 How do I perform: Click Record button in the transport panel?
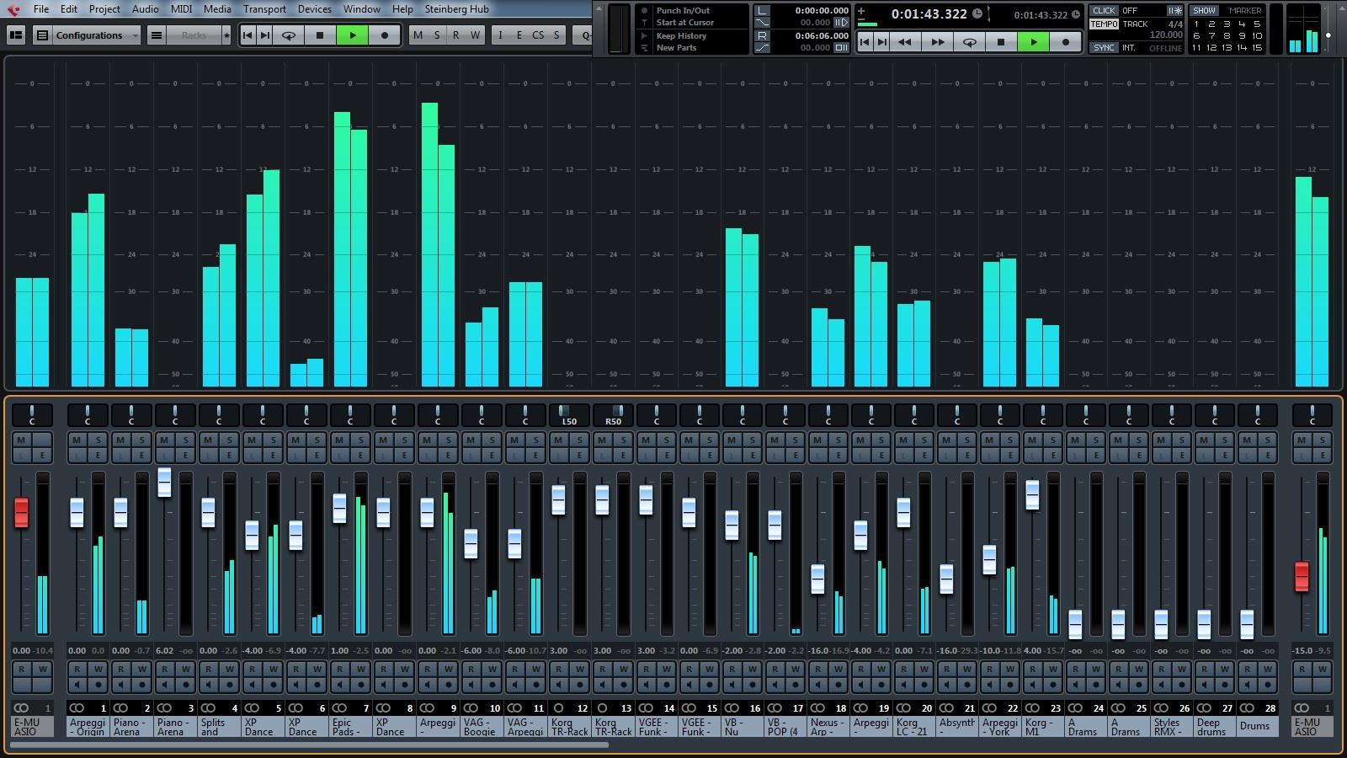[1066, 42]
